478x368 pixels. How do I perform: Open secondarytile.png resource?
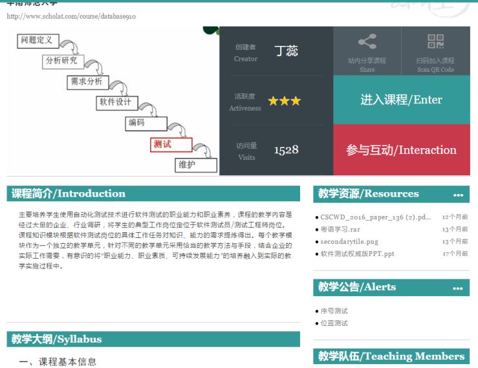click(x=349, y=241)
